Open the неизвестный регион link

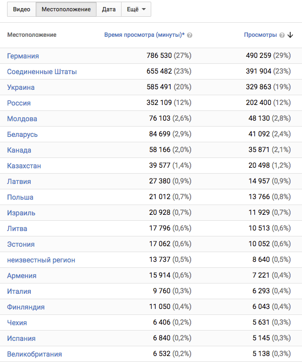(x=41, y=260)
